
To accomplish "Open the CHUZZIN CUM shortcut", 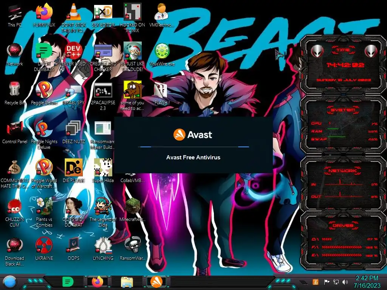I will coord(15,207).
